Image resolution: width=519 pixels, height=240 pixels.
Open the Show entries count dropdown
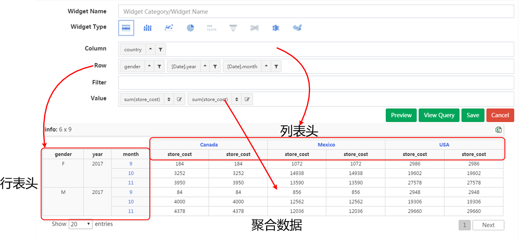point(80,224)
